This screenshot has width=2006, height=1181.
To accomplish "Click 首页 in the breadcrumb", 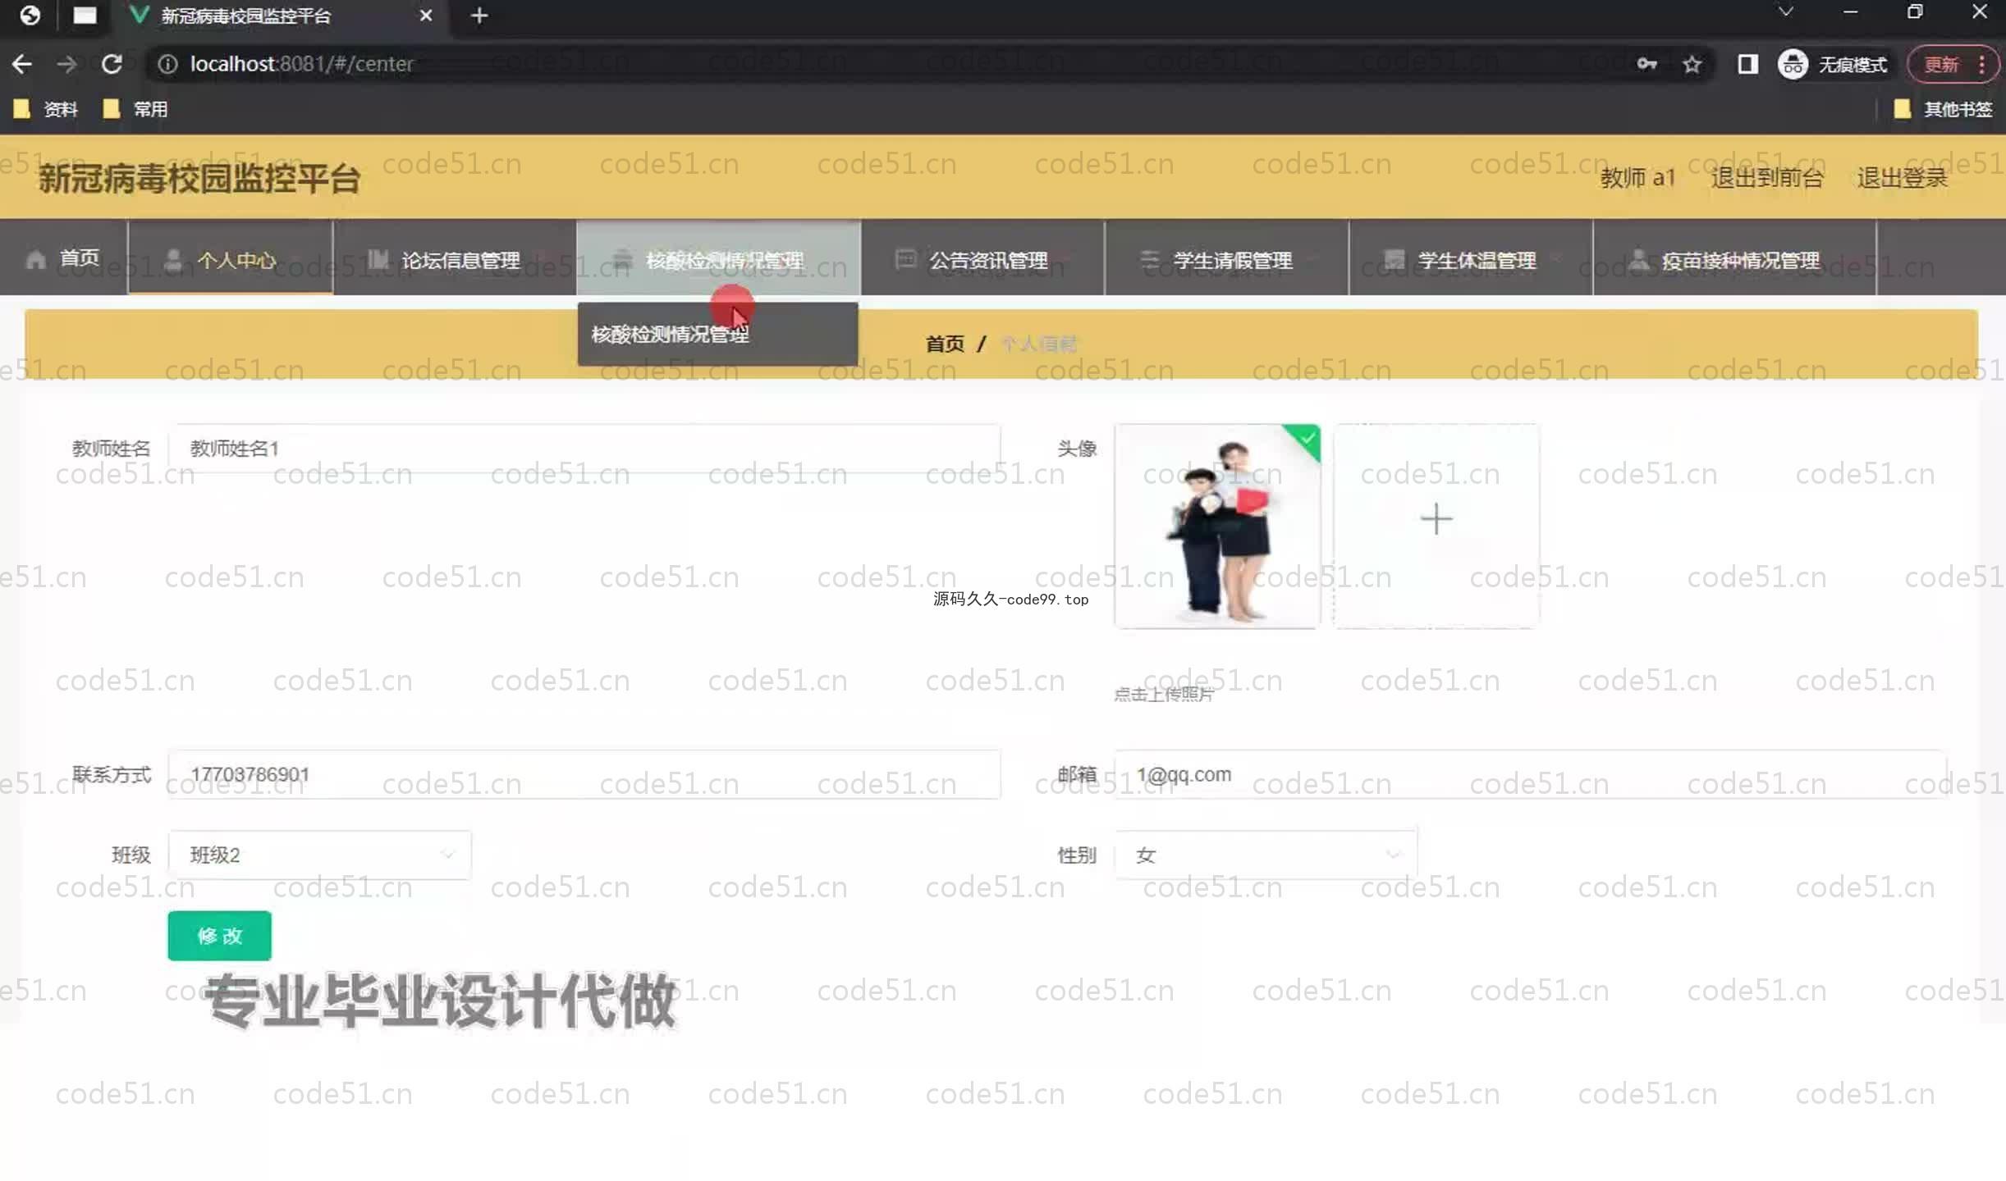I will [x=945, y=344].
